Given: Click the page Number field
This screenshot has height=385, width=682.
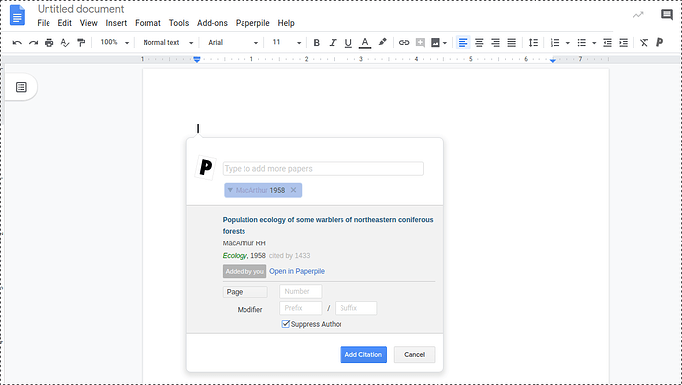Looking at the screenshot, I should coord(301,291).
